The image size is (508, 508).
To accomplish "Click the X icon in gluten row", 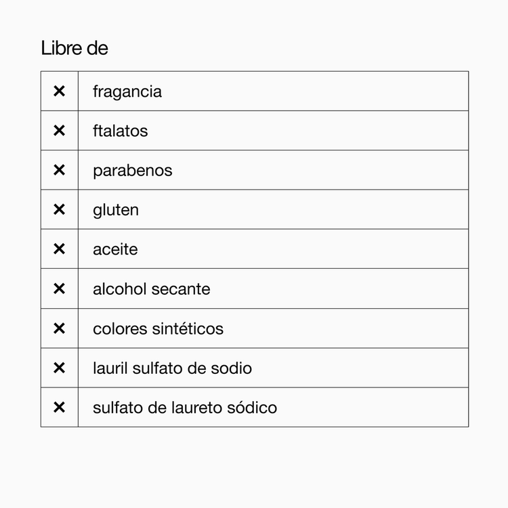I will pyautogui.click(x=60, y=210).
